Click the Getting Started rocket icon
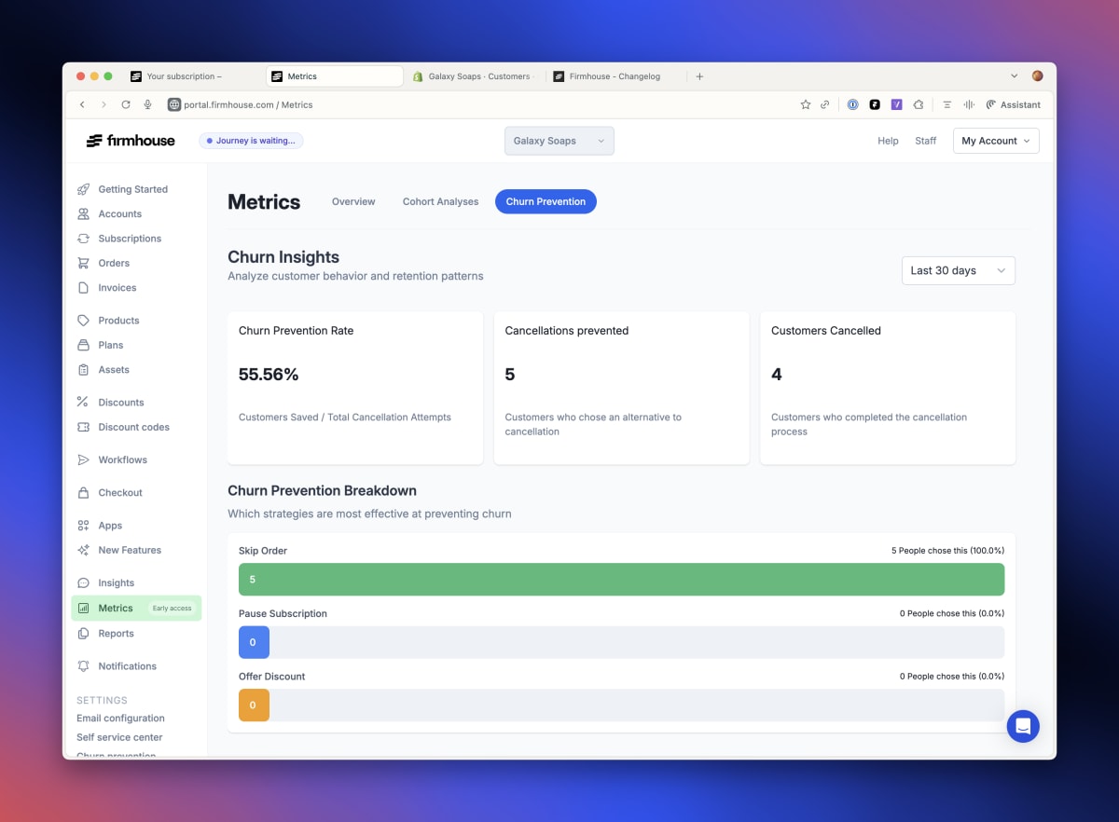Viewport: 1119px width, 822px height. click(84, 189)
